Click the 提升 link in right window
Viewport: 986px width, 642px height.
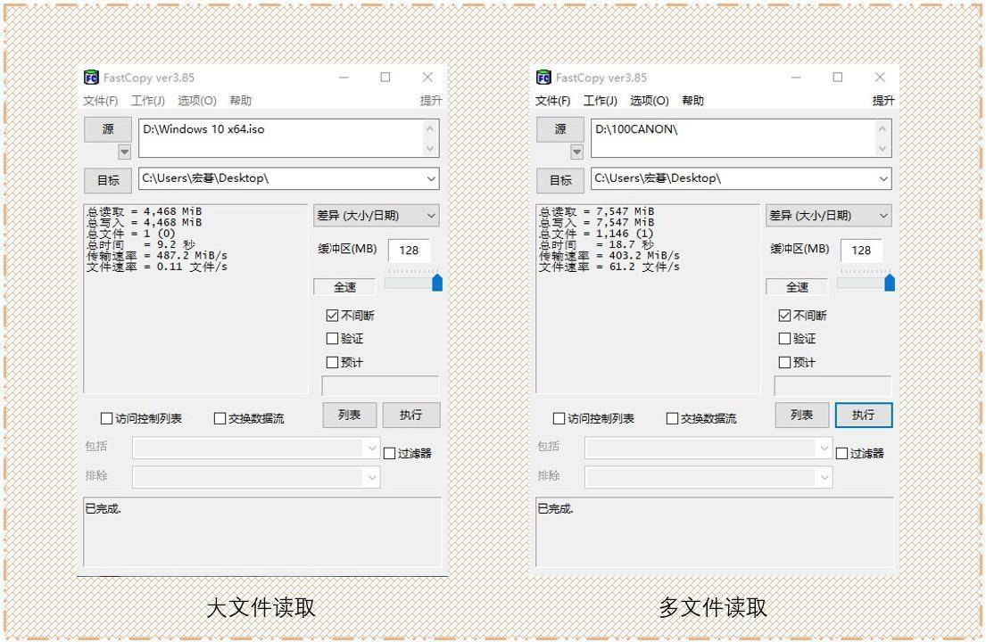point(883,100)
